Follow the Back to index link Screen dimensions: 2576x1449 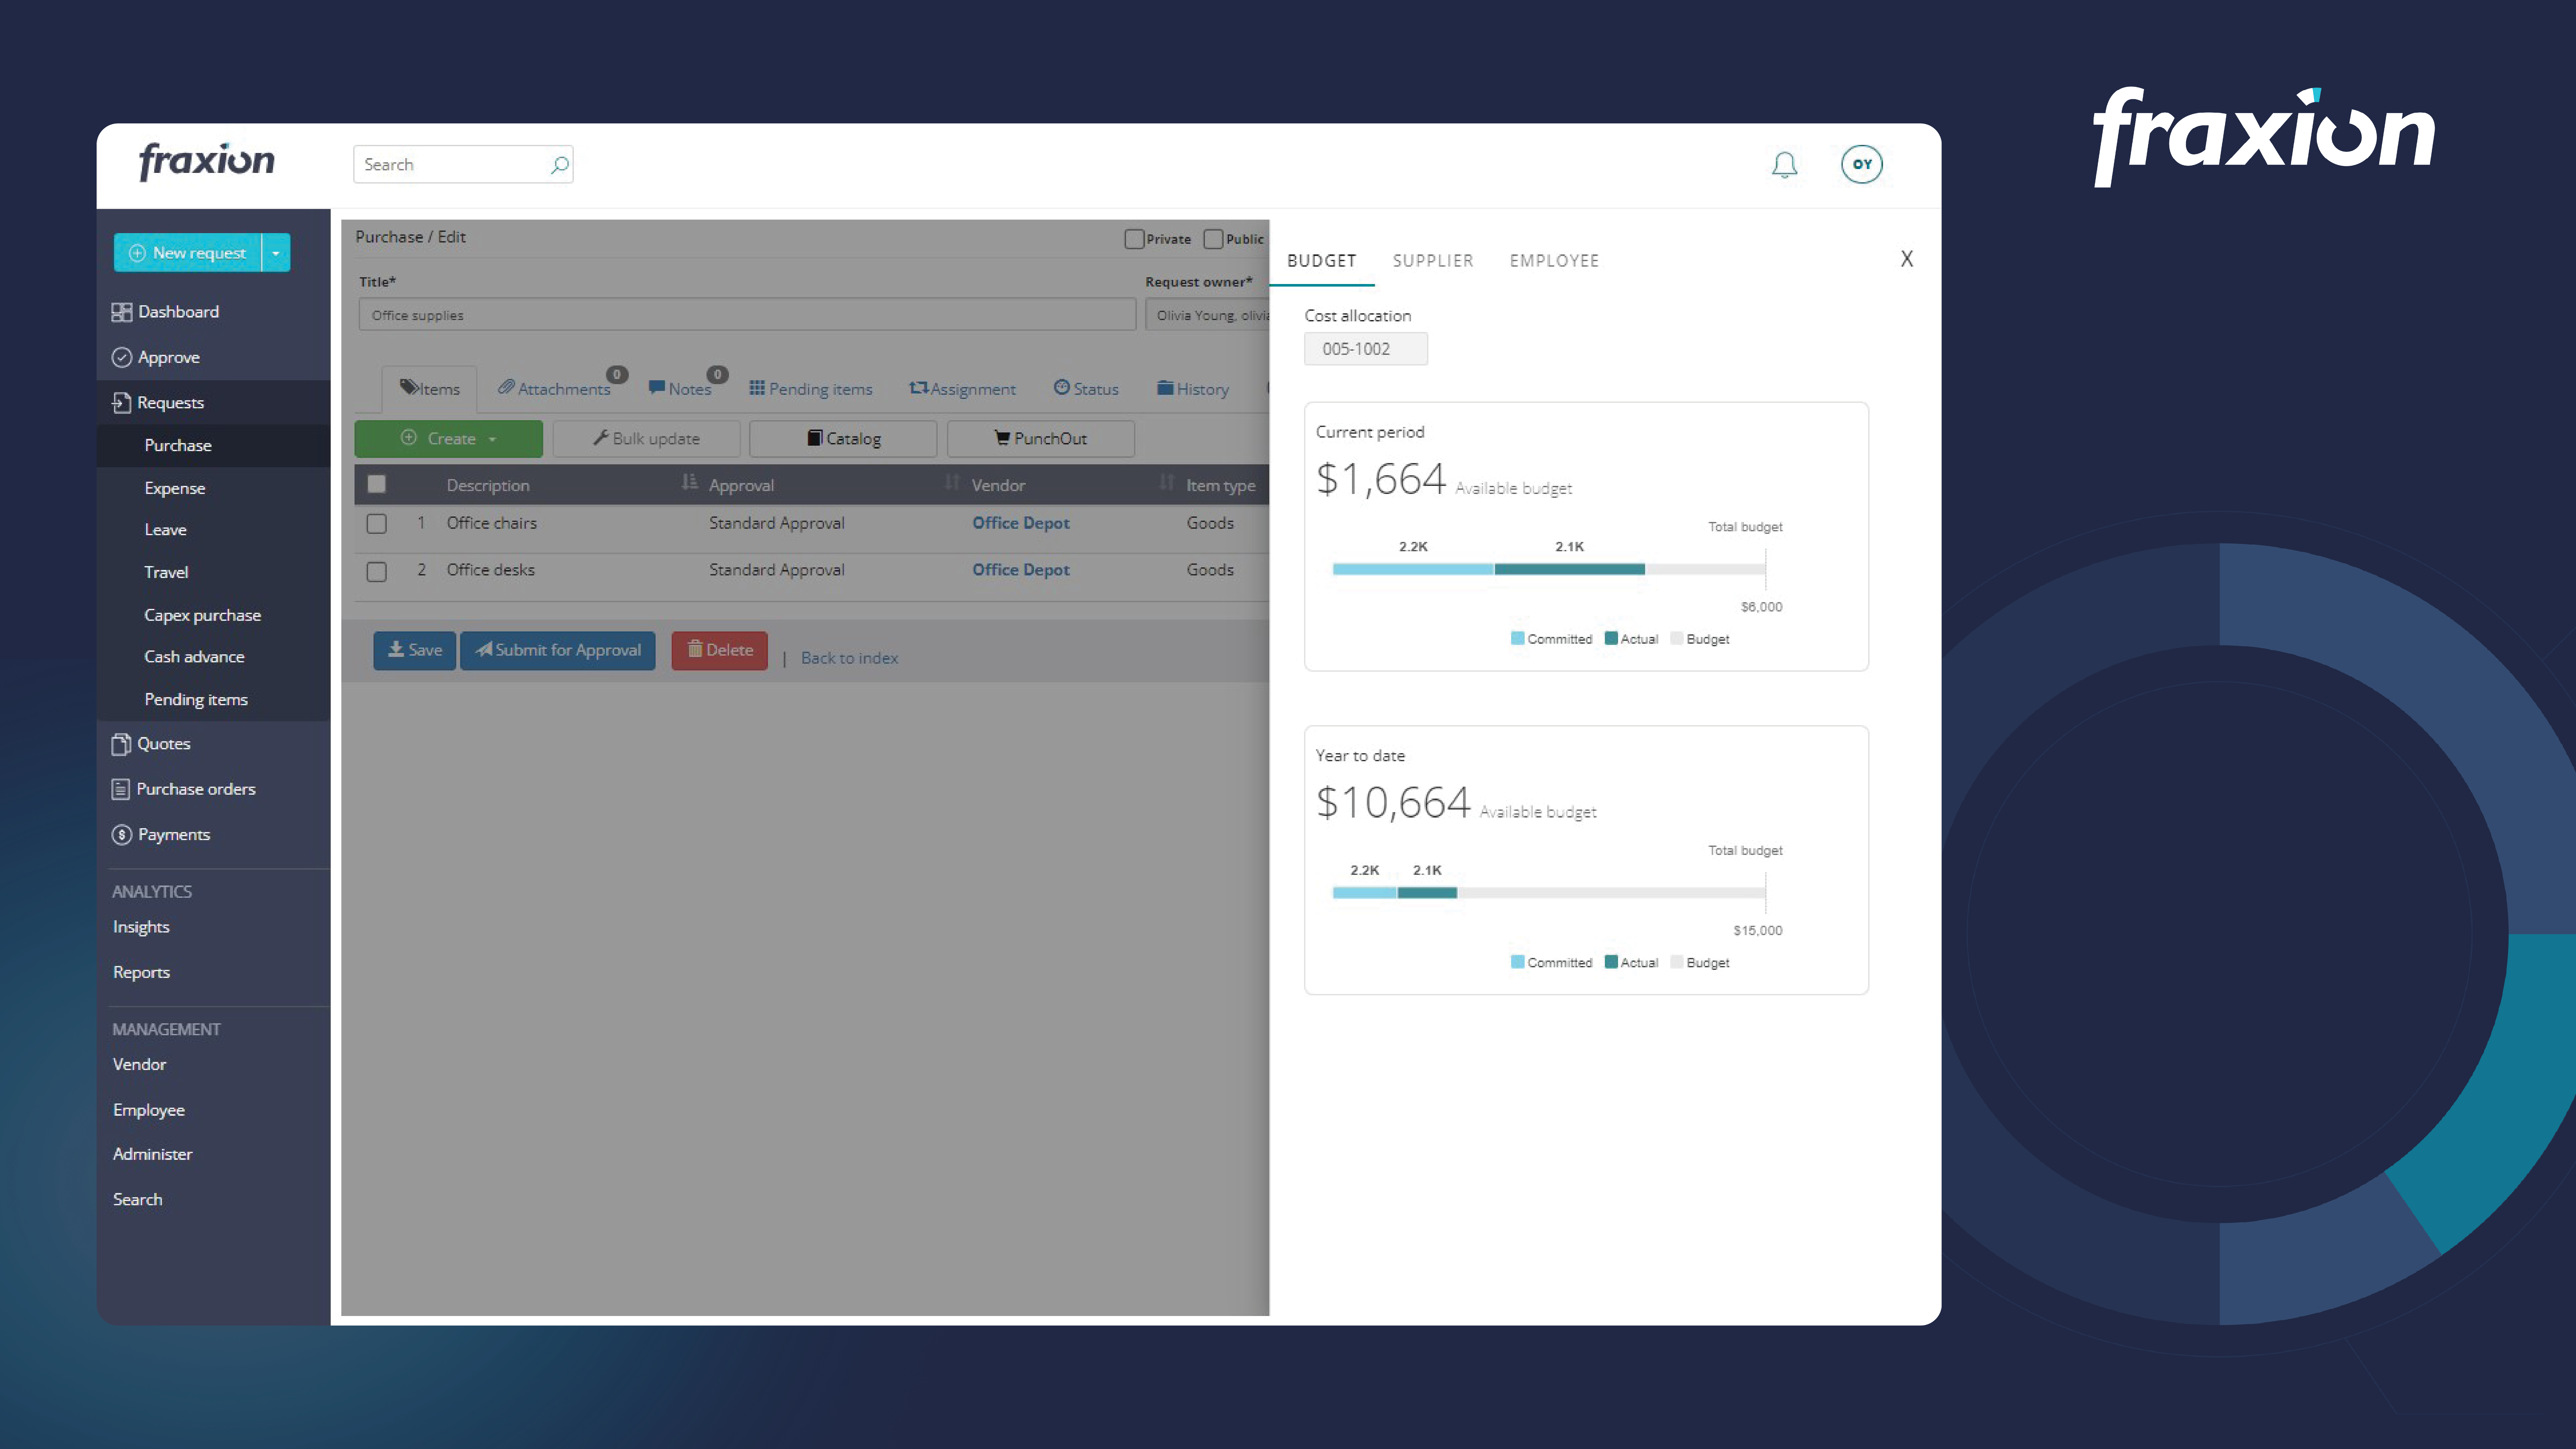(x=849, y=658)
